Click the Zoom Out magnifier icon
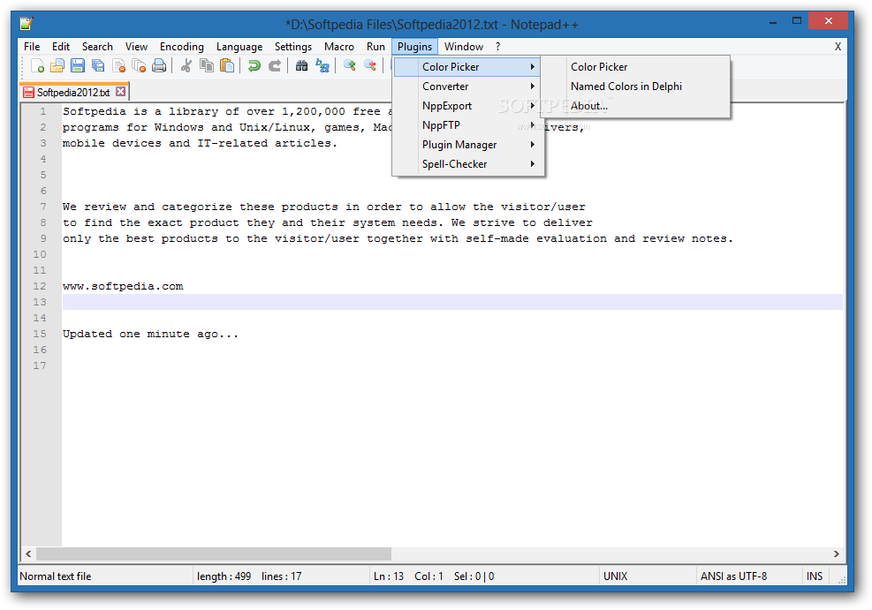Viewport: 872px width, 610px height. click(370, 66)
